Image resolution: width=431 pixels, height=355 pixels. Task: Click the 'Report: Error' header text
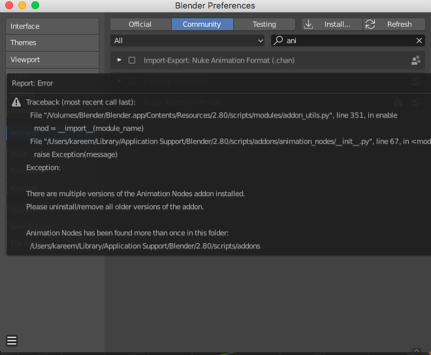click(33, 83)
